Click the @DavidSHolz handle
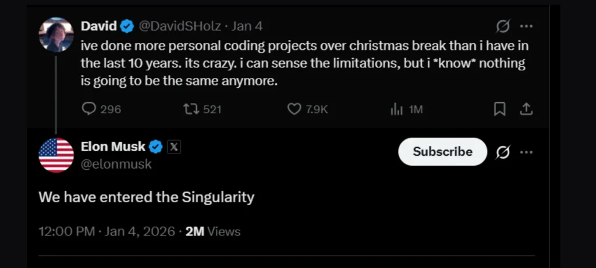The image size is (596, 268). pos(181,26)
